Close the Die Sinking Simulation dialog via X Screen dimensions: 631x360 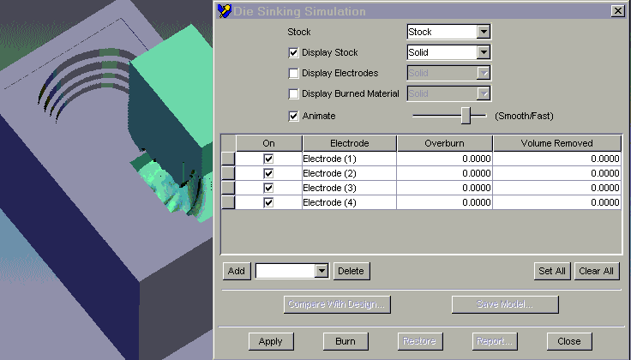tap(617, 11)
